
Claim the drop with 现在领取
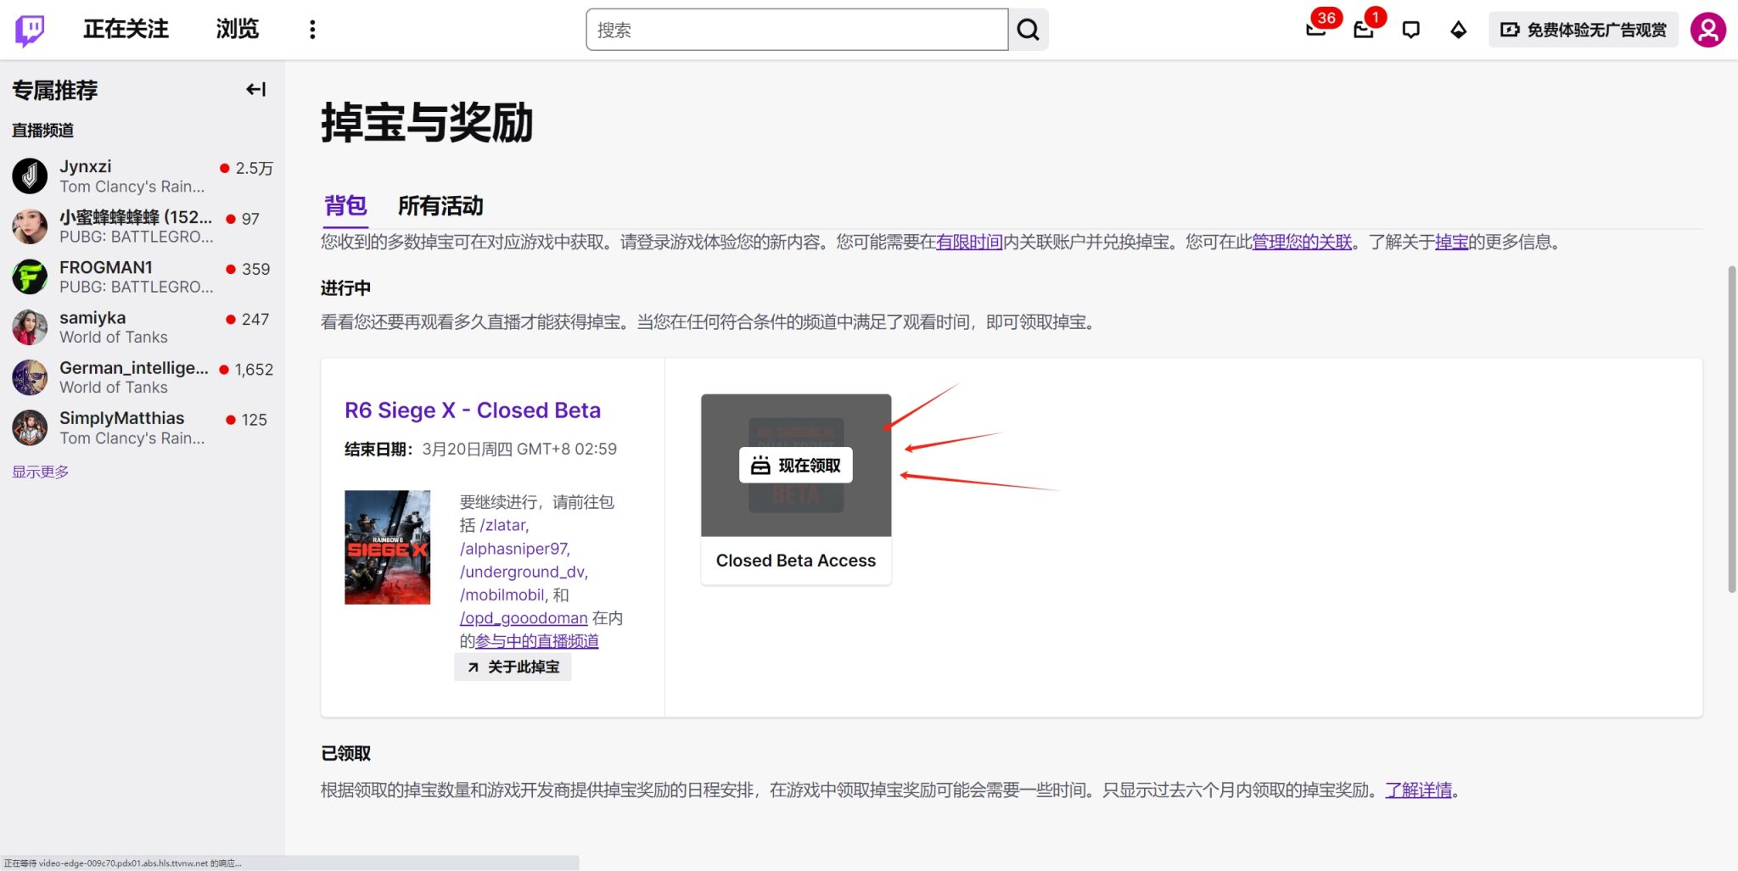point(795,466)
